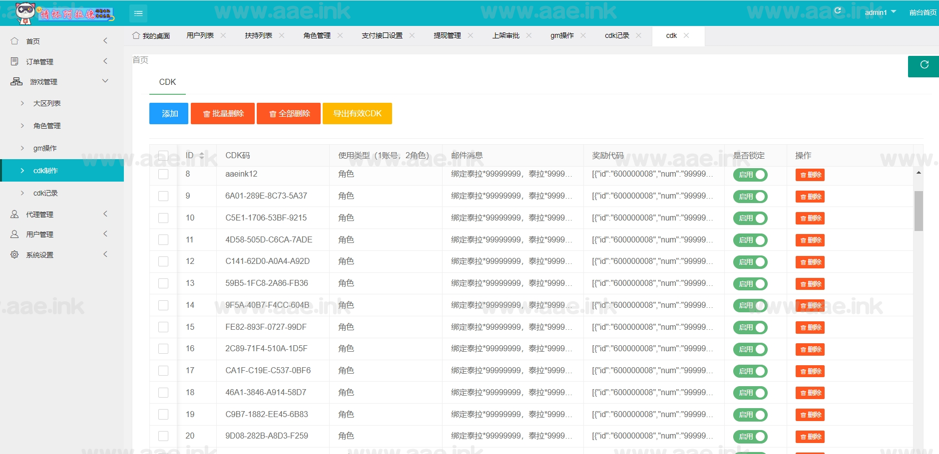Delete row ID 20

pyautogui.click(x=810, y=437)
